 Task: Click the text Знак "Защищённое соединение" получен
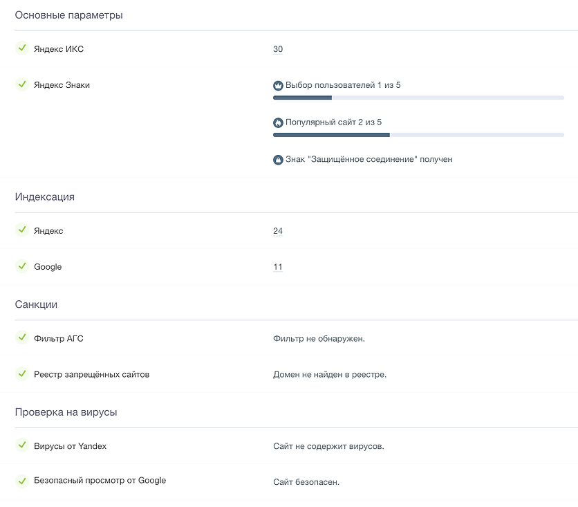(369, 159)
